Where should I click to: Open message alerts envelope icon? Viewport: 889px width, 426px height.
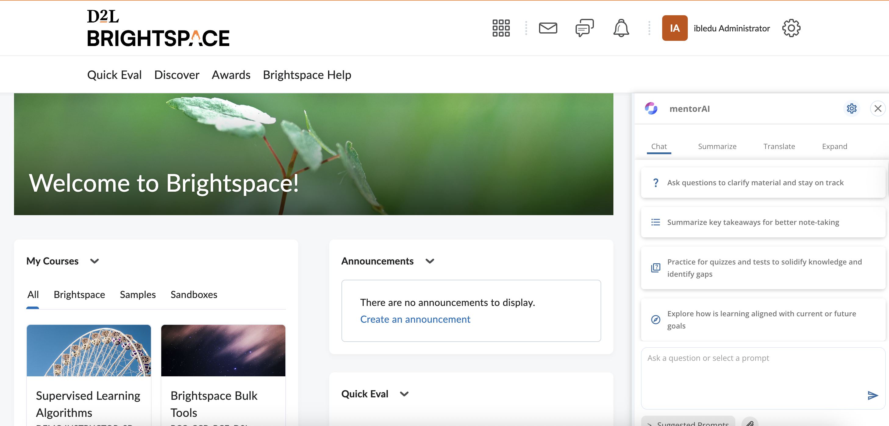pyautogui.click(x=548, y=28)
